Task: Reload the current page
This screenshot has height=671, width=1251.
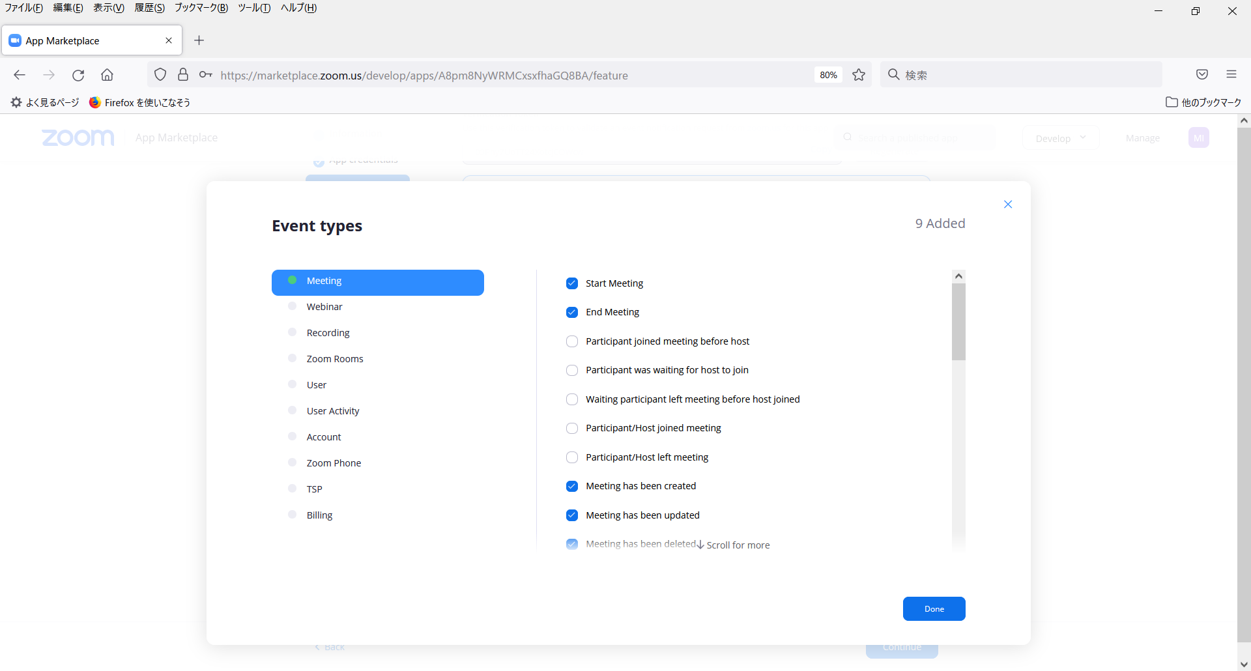Action: pos(78,75)
